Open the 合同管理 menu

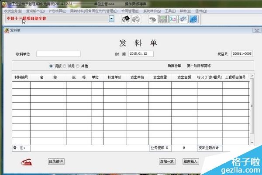tap(130, 11)
